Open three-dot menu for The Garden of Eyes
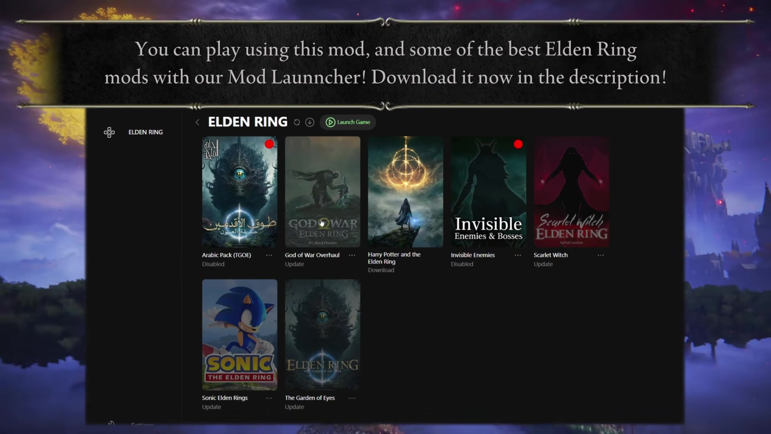Viewport: 771px width, 434px height. coord(352,398)
